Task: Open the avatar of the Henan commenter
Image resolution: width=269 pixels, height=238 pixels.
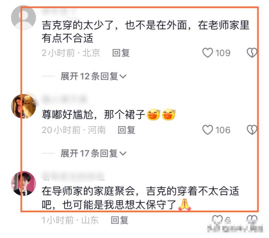Action: pyautogui.click(x=24, y=106)
